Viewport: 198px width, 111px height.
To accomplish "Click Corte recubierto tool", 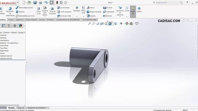I will 64,12.
